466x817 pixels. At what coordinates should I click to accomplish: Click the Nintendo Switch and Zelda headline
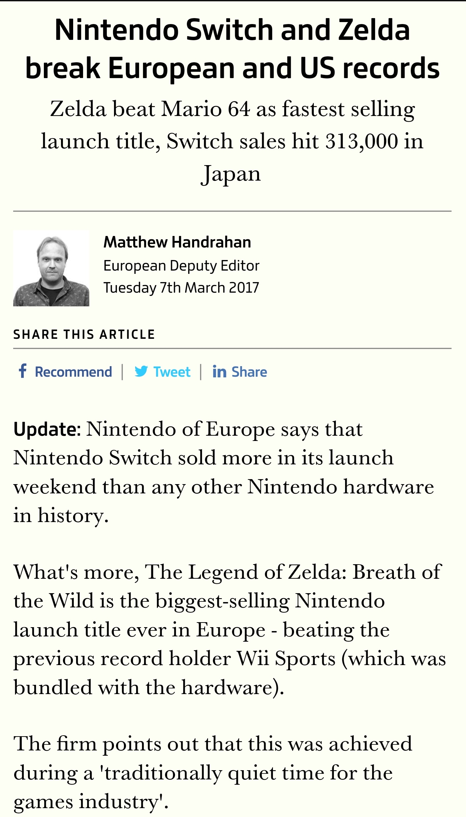tap(233, 49)
